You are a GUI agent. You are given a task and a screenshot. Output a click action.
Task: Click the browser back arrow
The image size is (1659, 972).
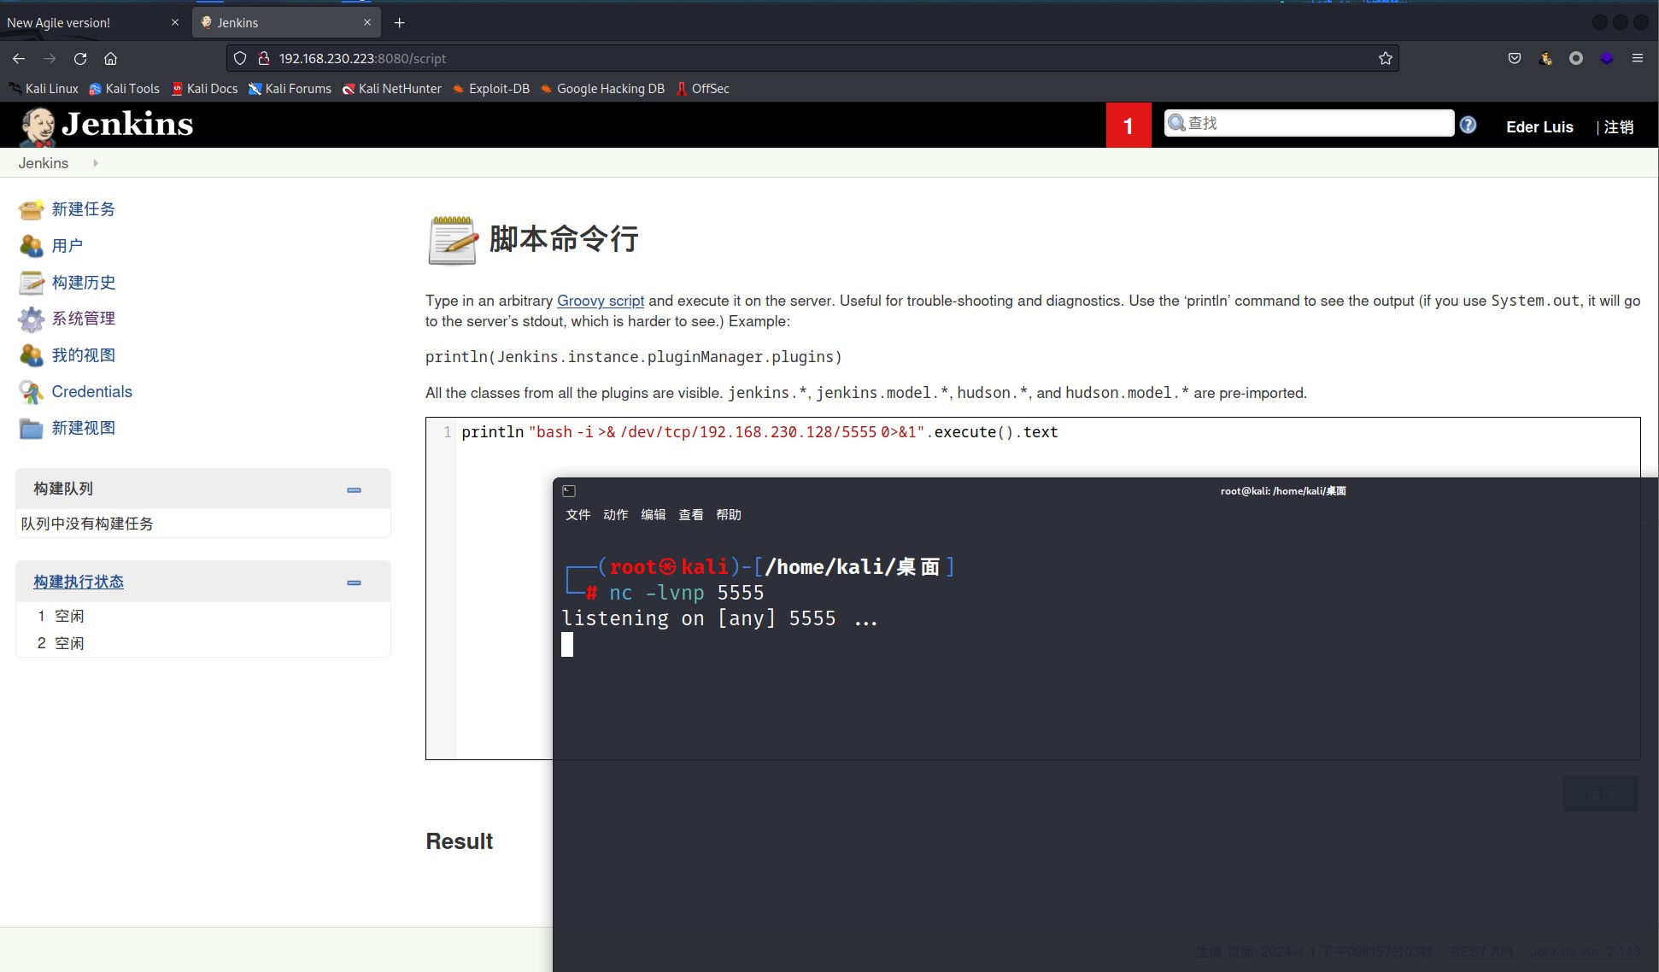(19, 58)
